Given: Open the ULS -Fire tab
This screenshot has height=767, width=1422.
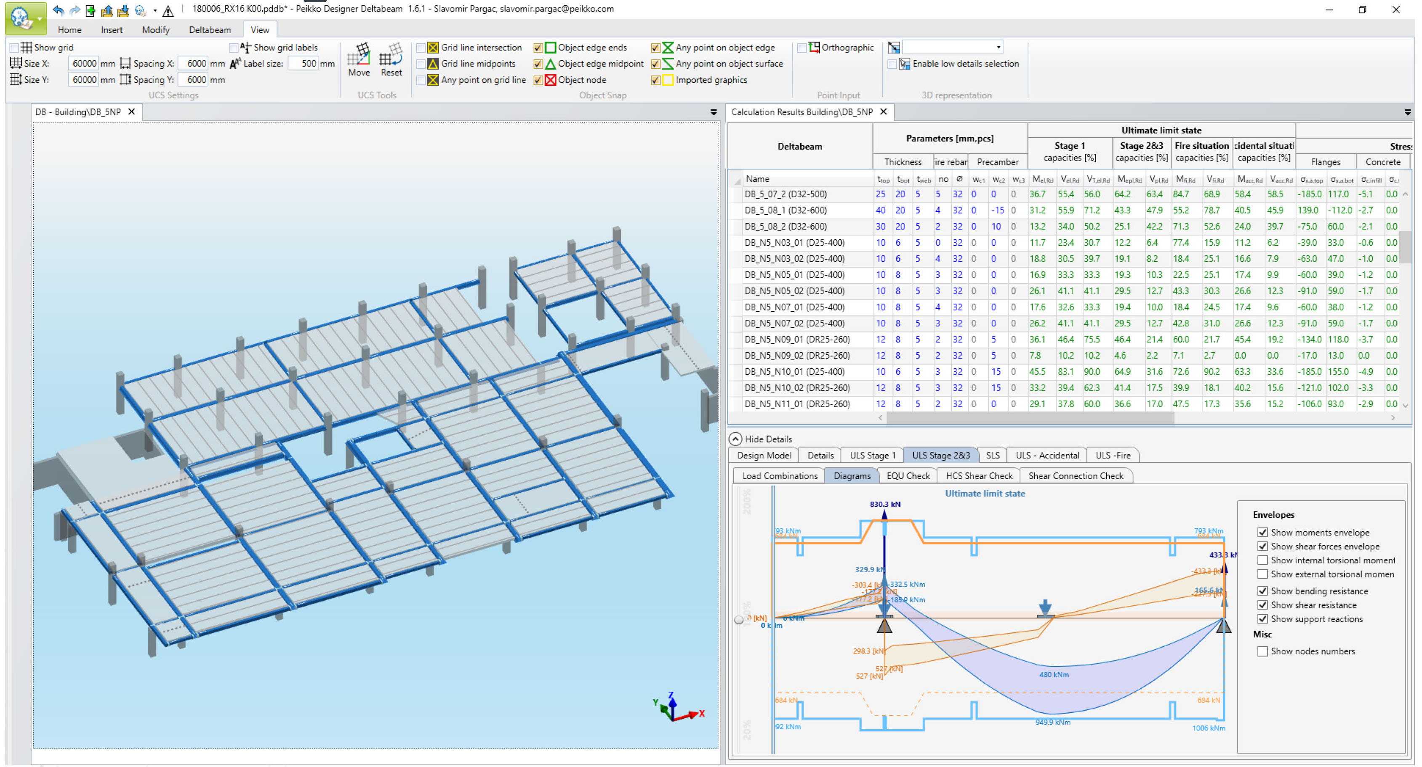Looking at the screenshot, I should coord(1113,455).
